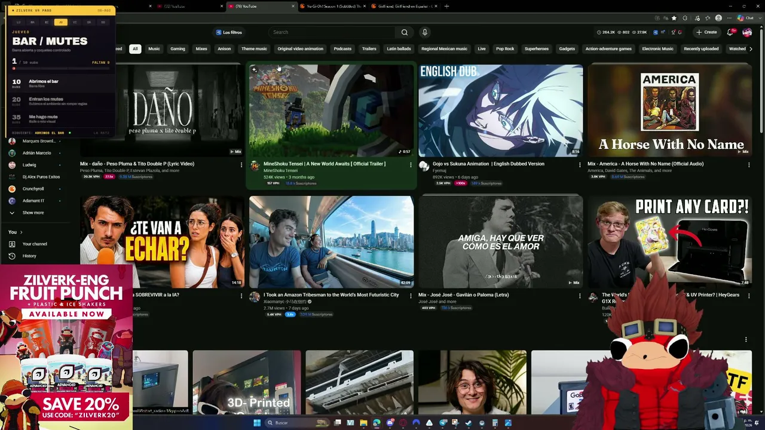
Task: Open the Calculator from the taskbar
Action: 495,423
